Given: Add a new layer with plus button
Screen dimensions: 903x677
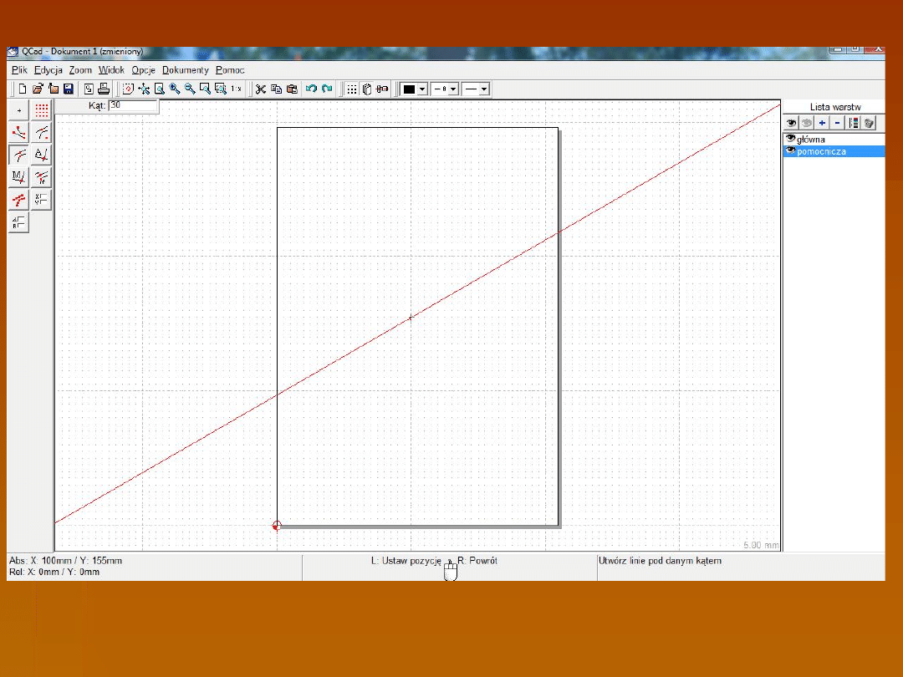Looking at the screenshot, I should 823,123.
